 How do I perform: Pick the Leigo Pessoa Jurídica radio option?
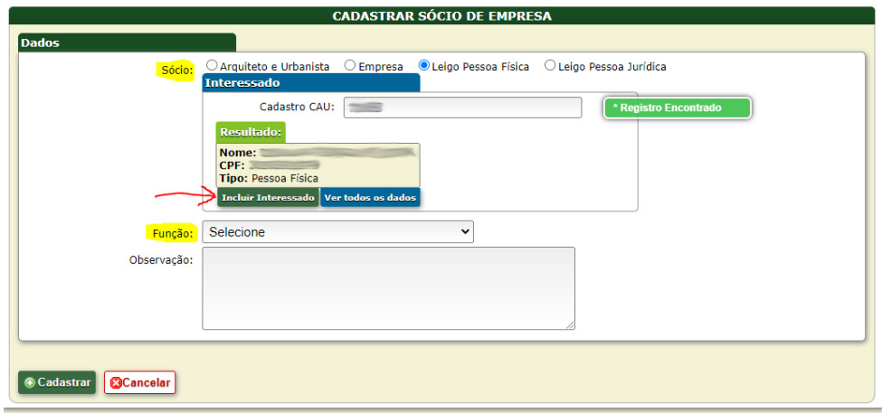point(550,66)
